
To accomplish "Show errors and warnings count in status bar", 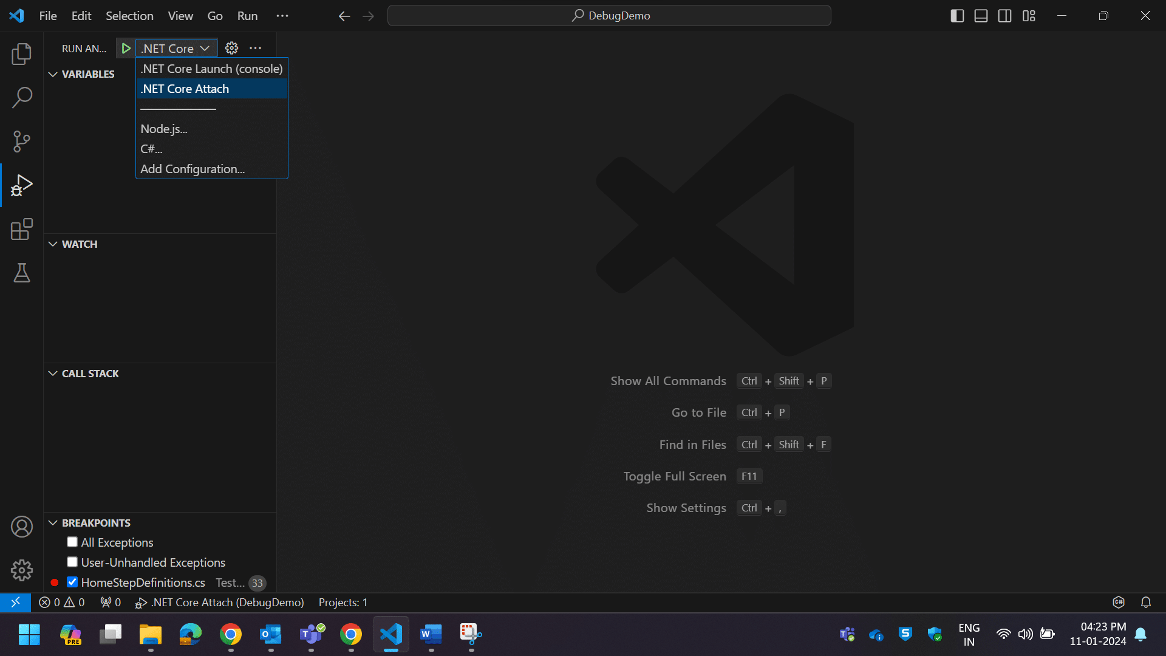I will 62,602.
